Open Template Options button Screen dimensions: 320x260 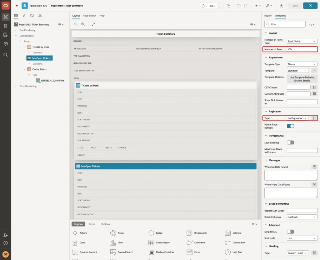tap(302, 79)
